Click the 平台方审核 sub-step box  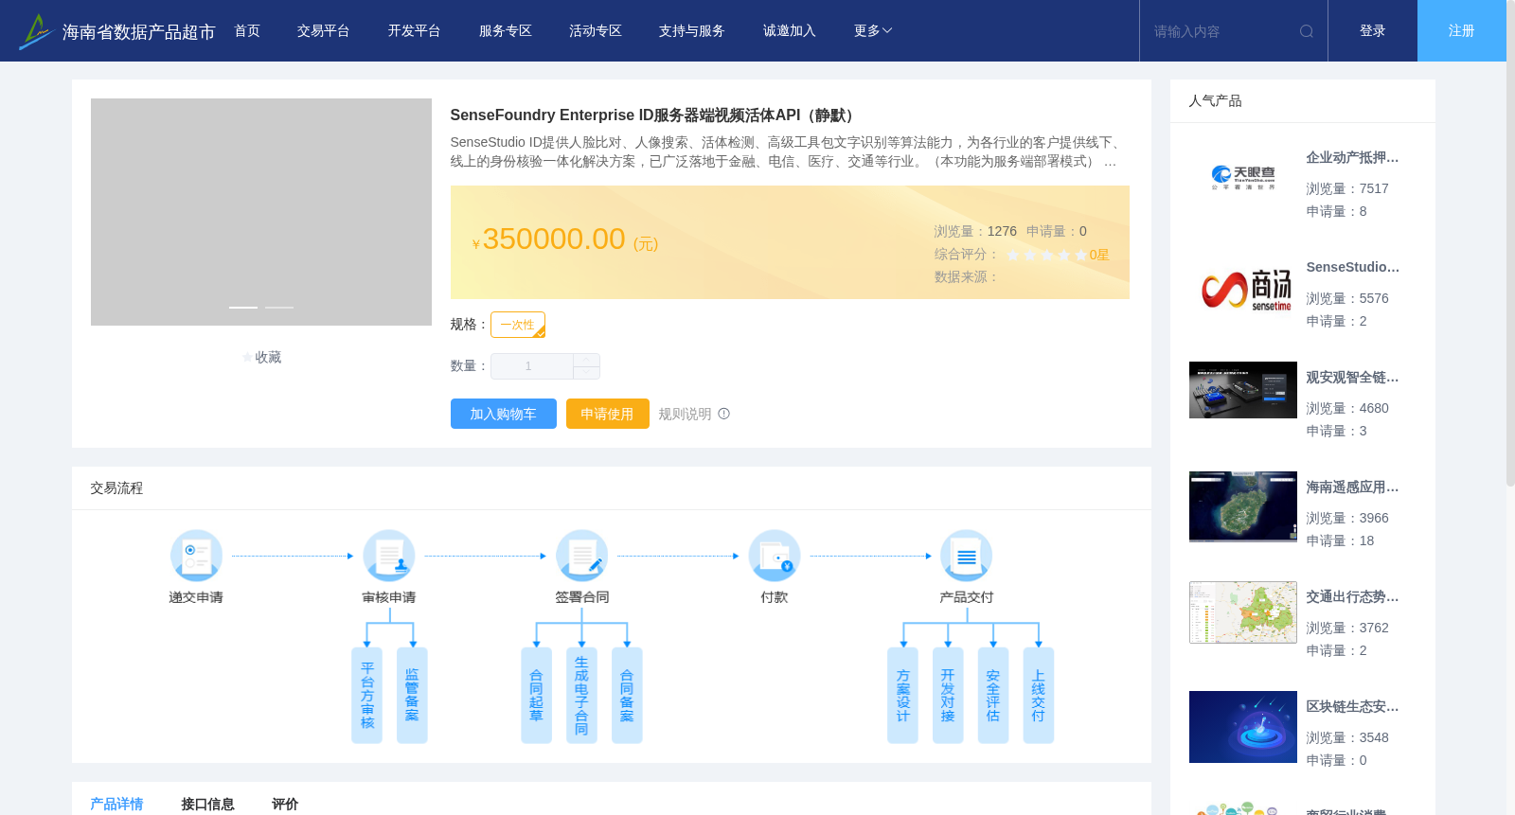[366, 695]
